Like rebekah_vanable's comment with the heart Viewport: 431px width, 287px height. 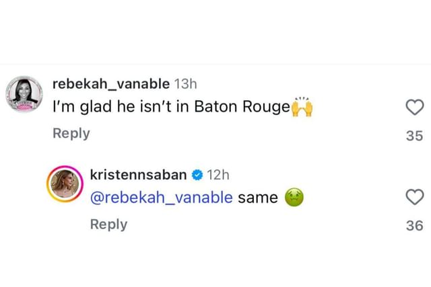click(x=415, y=107)
